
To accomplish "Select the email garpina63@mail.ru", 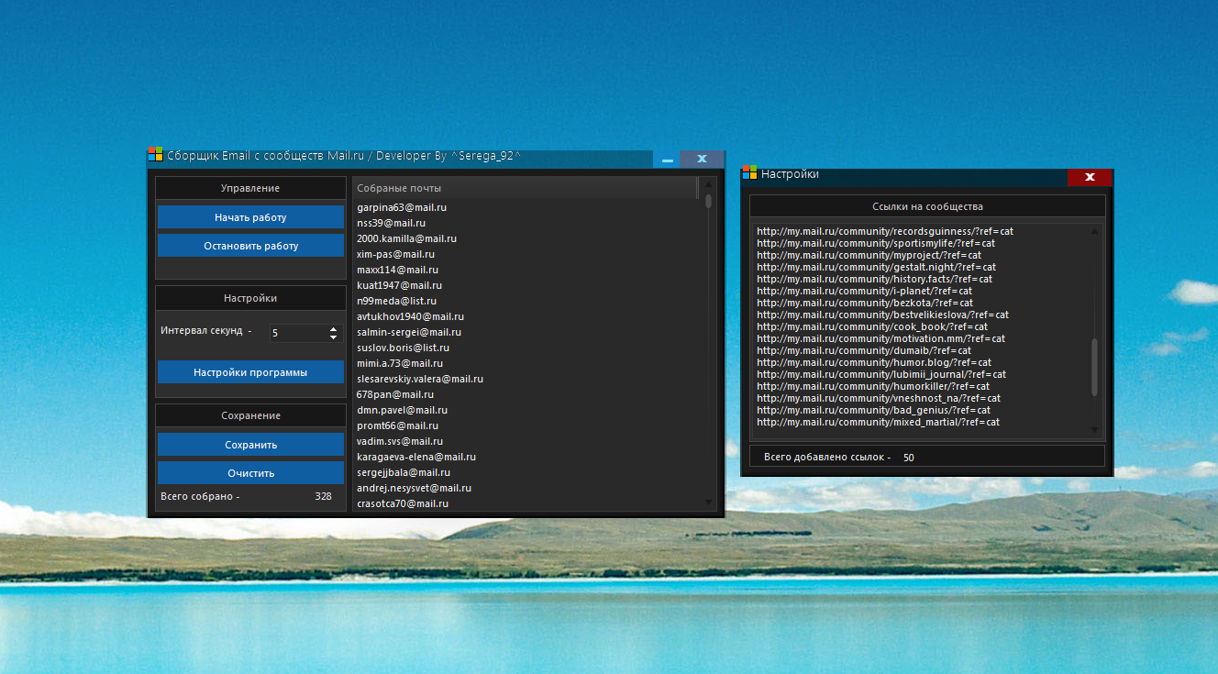I will coord(401,207).
